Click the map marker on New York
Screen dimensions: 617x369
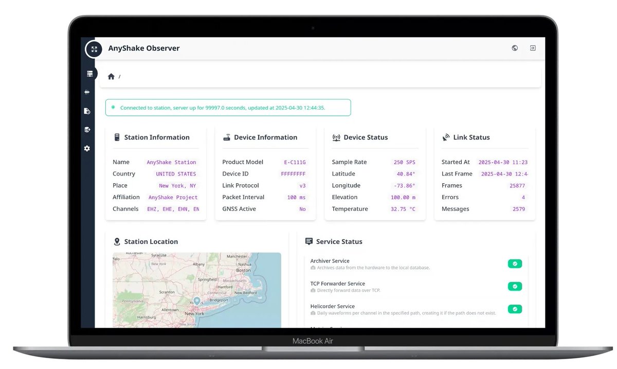coord(196,302)
